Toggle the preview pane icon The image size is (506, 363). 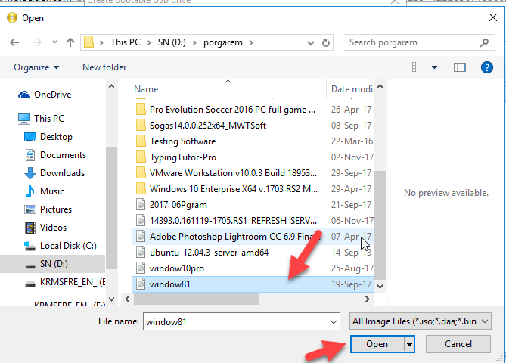pos(460,67)
